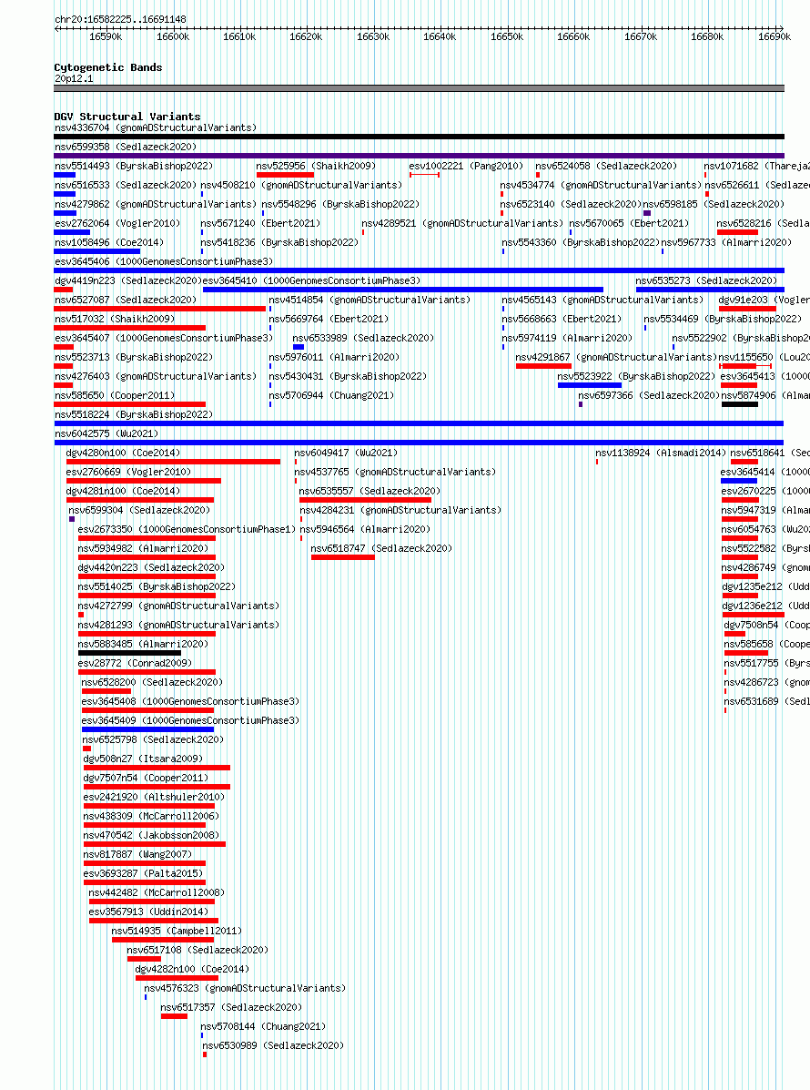Viewport: 810px width, 1090px height.
Task: Select the nsv6518747 (Sedlazeck2020) variant
Action: (381, 548)
